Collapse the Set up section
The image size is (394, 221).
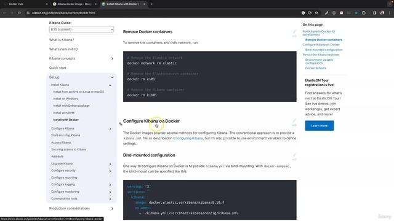point(112,77)
